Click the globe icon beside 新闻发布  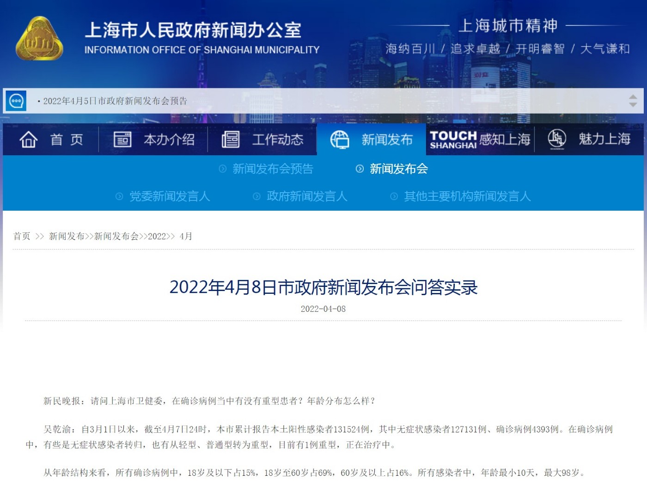[x=341, y=139]
